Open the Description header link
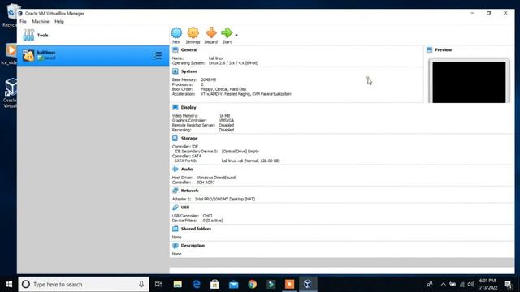This screenshot has width=520, height=292. [x=193, y=246]
